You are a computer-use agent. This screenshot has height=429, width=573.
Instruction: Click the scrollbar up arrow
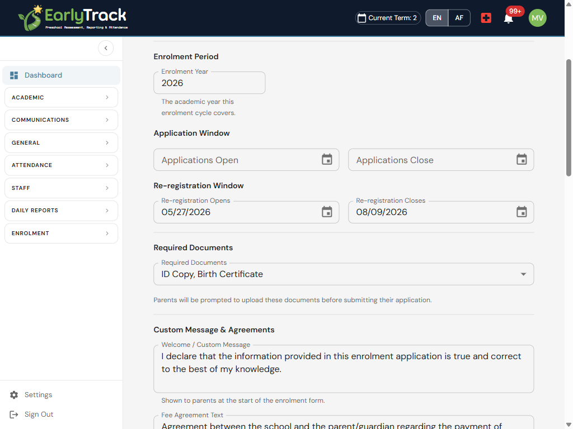tap(569, 4)
